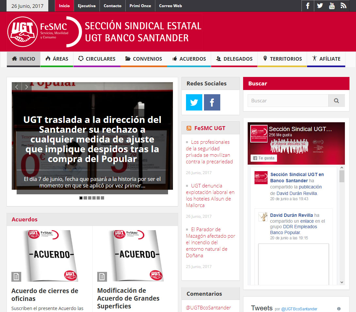
Task: Click the Facebook page cover title
Action: [300, 129]
